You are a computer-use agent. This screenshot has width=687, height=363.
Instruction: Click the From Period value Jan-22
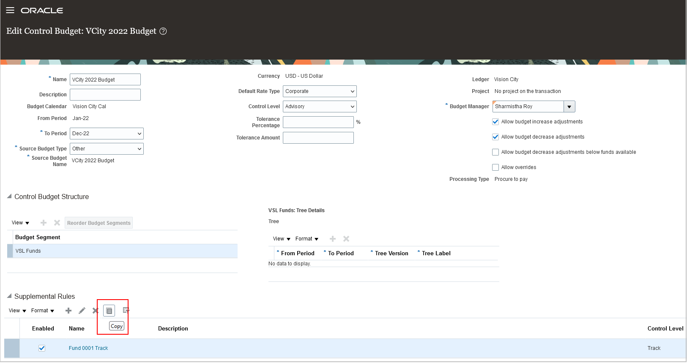pyautogui.click(x=80, y=118)
